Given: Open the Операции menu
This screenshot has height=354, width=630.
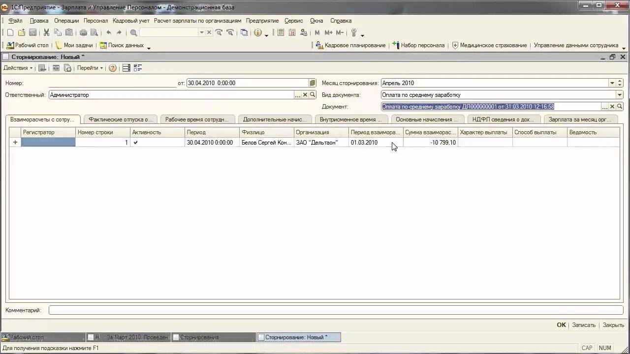Looking at the screenshot, I should click(x=66, y=21).
